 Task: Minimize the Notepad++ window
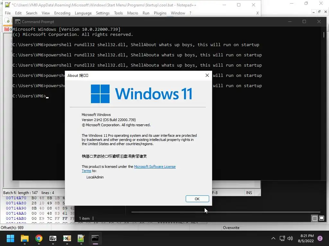(224, 5)
